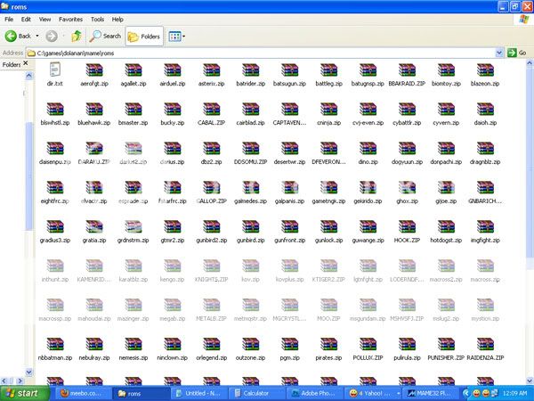Go up one folder level
Viewport: 534px width, 401px height.
[77, 36]
